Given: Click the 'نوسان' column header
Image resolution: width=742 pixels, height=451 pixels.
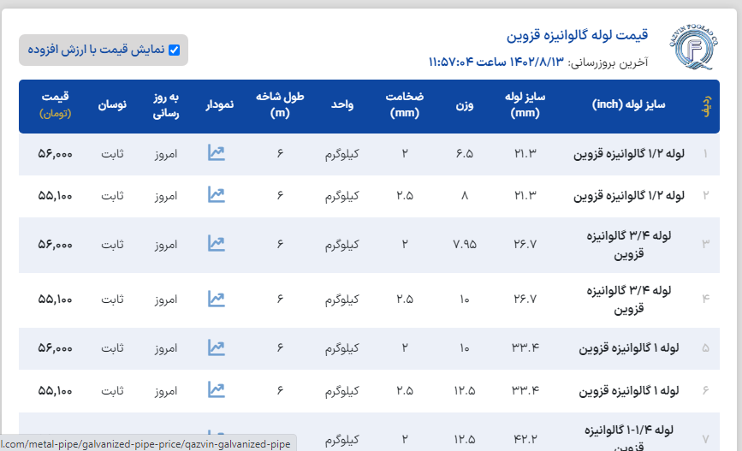Looking at the screenshot, I should click(x=113, y=104).
